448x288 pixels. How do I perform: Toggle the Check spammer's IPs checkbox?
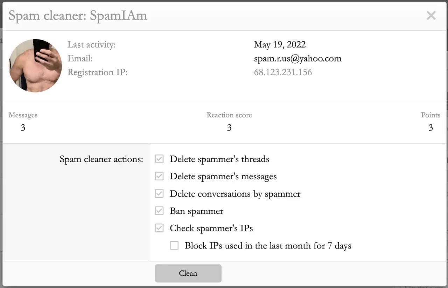[x=159, y=228]
